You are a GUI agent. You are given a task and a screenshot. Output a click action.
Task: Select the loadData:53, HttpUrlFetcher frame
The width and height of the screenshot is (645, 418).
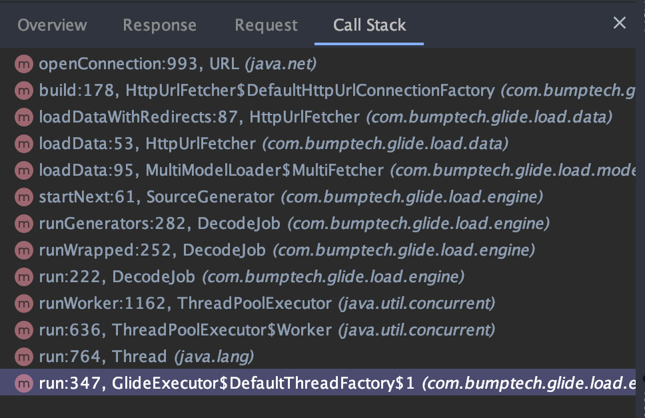318,144
